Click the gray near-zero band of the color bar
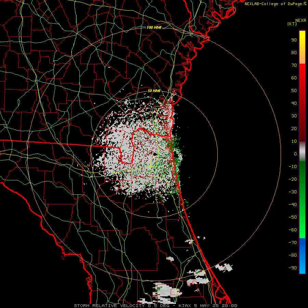The image size is (308, 308). tap(302, 152)
